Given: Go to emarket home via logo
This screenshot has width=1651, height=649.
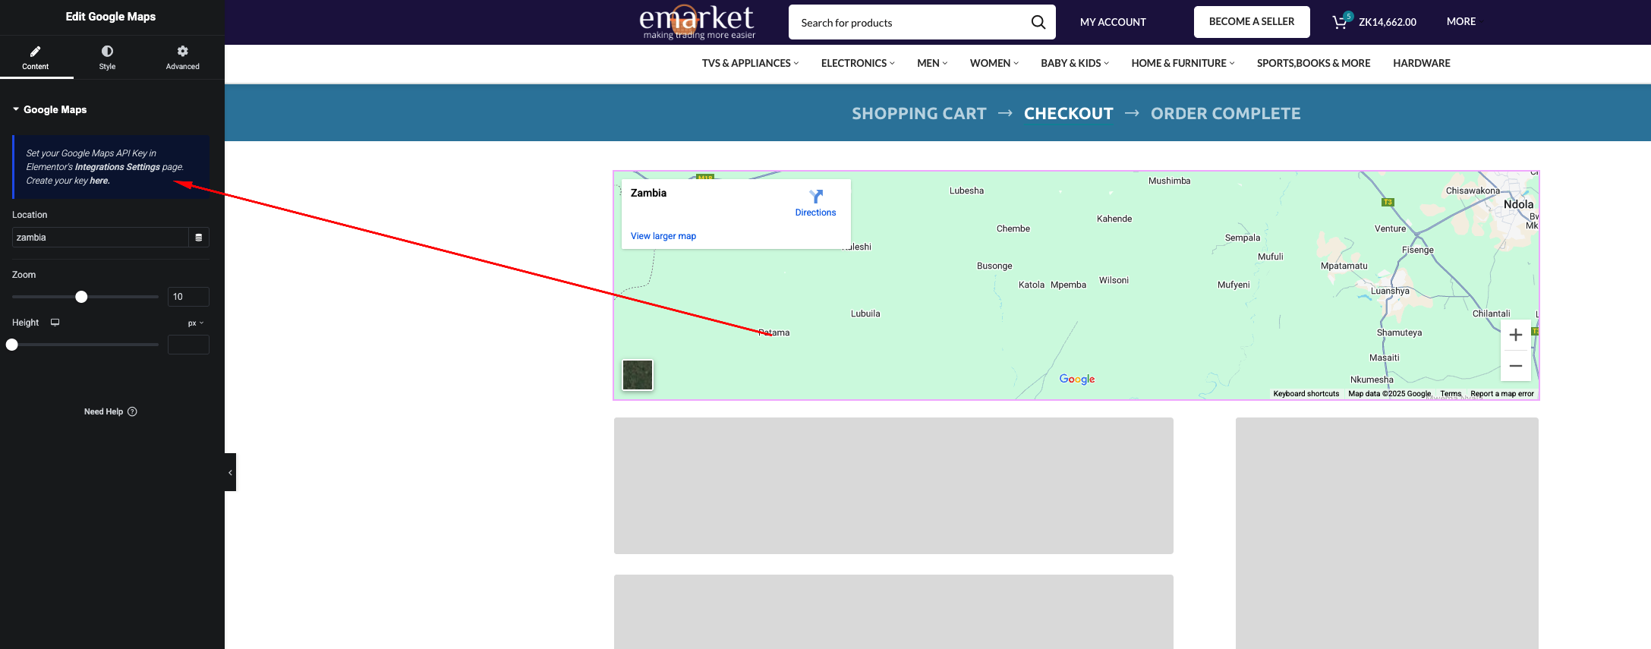Looking at the screenshot, I should (x=697, y=22).
